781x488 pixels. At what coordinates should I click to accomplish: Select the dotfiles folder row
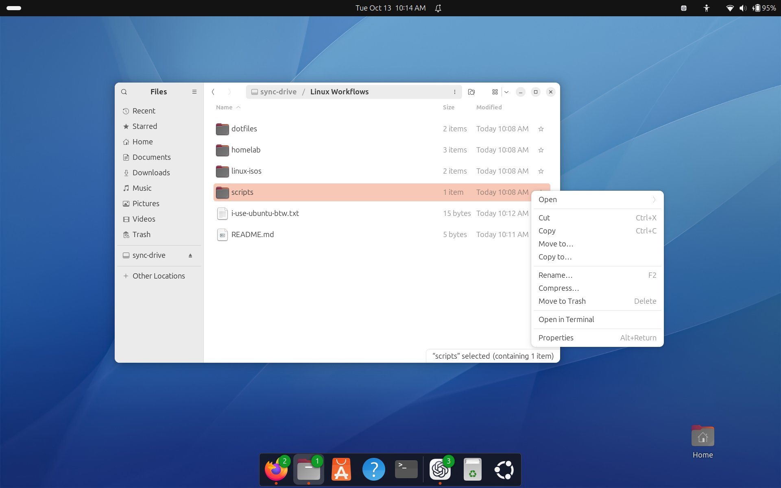click(x=382, y=129)
